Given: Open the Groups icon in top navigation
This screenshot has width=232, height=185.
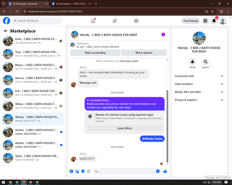Looking at the screenshot, I should pos(136,21).
